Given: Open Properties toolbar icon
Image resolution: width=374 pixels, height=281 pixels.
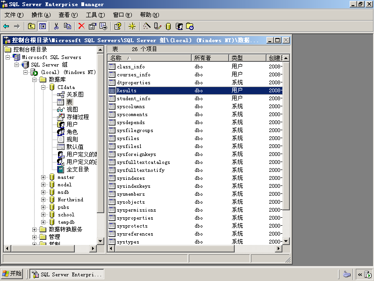Looking at the screenshot, I should click(92, 26).
